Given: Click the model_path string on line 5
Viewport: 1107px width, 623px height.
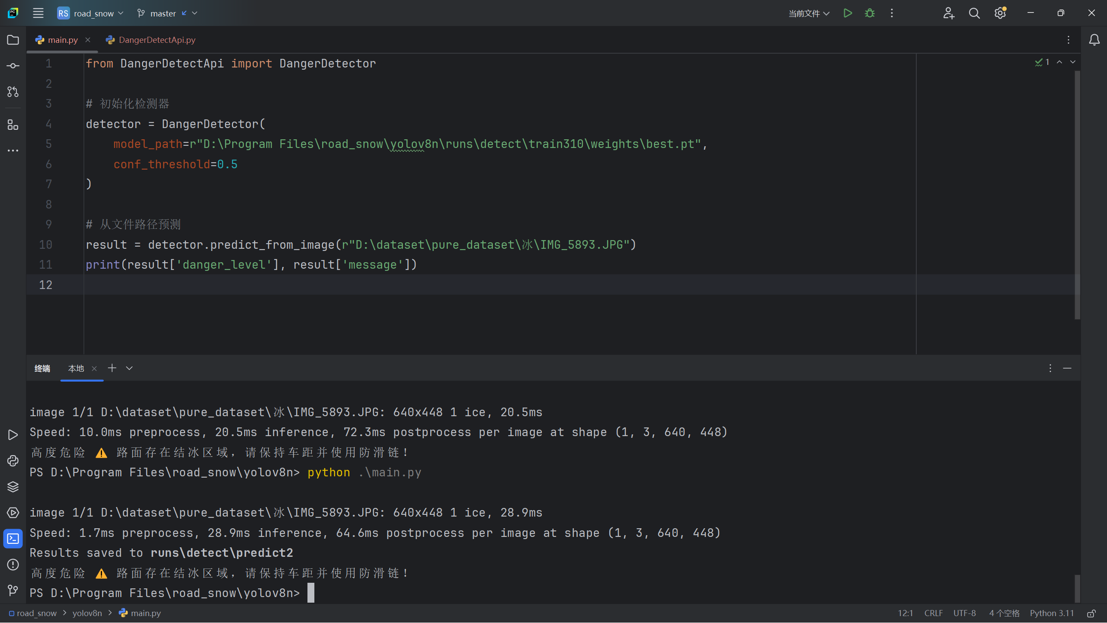Looking at the screenshot, I should [445, 144].
